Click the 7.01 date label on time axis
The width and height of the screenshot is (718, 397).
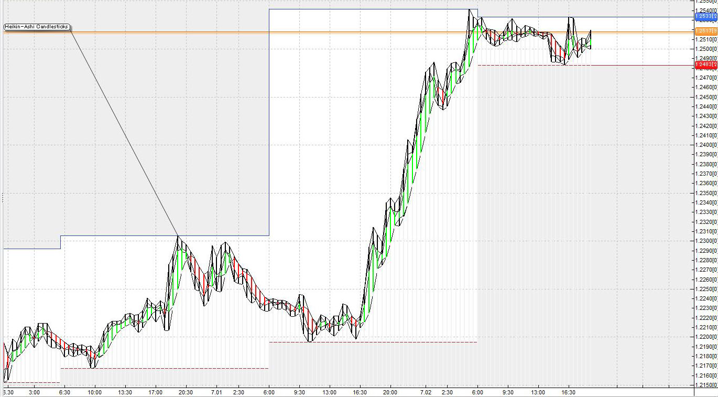[216, 392]
